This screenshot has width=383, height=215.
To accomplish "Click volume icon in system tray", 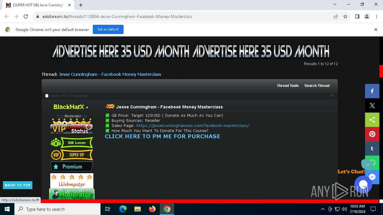I will point(344,209).
